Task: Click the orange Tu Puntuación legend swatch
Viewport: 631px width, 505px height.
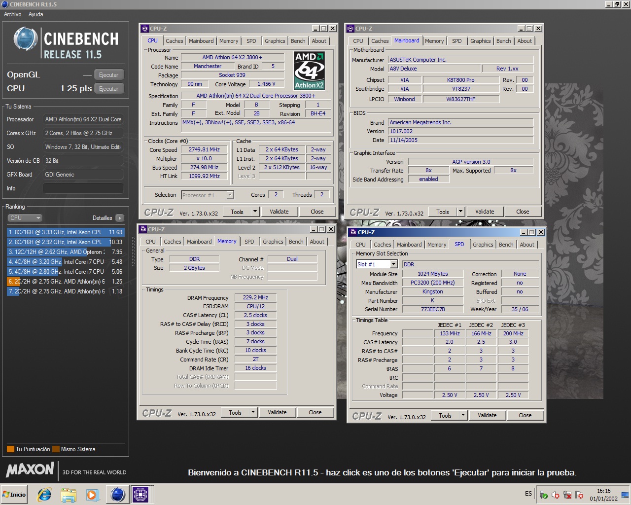Action: pos(10,449)
